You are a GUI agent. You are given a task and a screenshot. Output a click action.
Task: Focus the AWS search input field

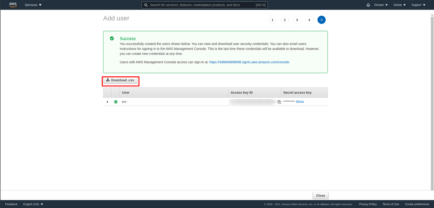(205, 5)
